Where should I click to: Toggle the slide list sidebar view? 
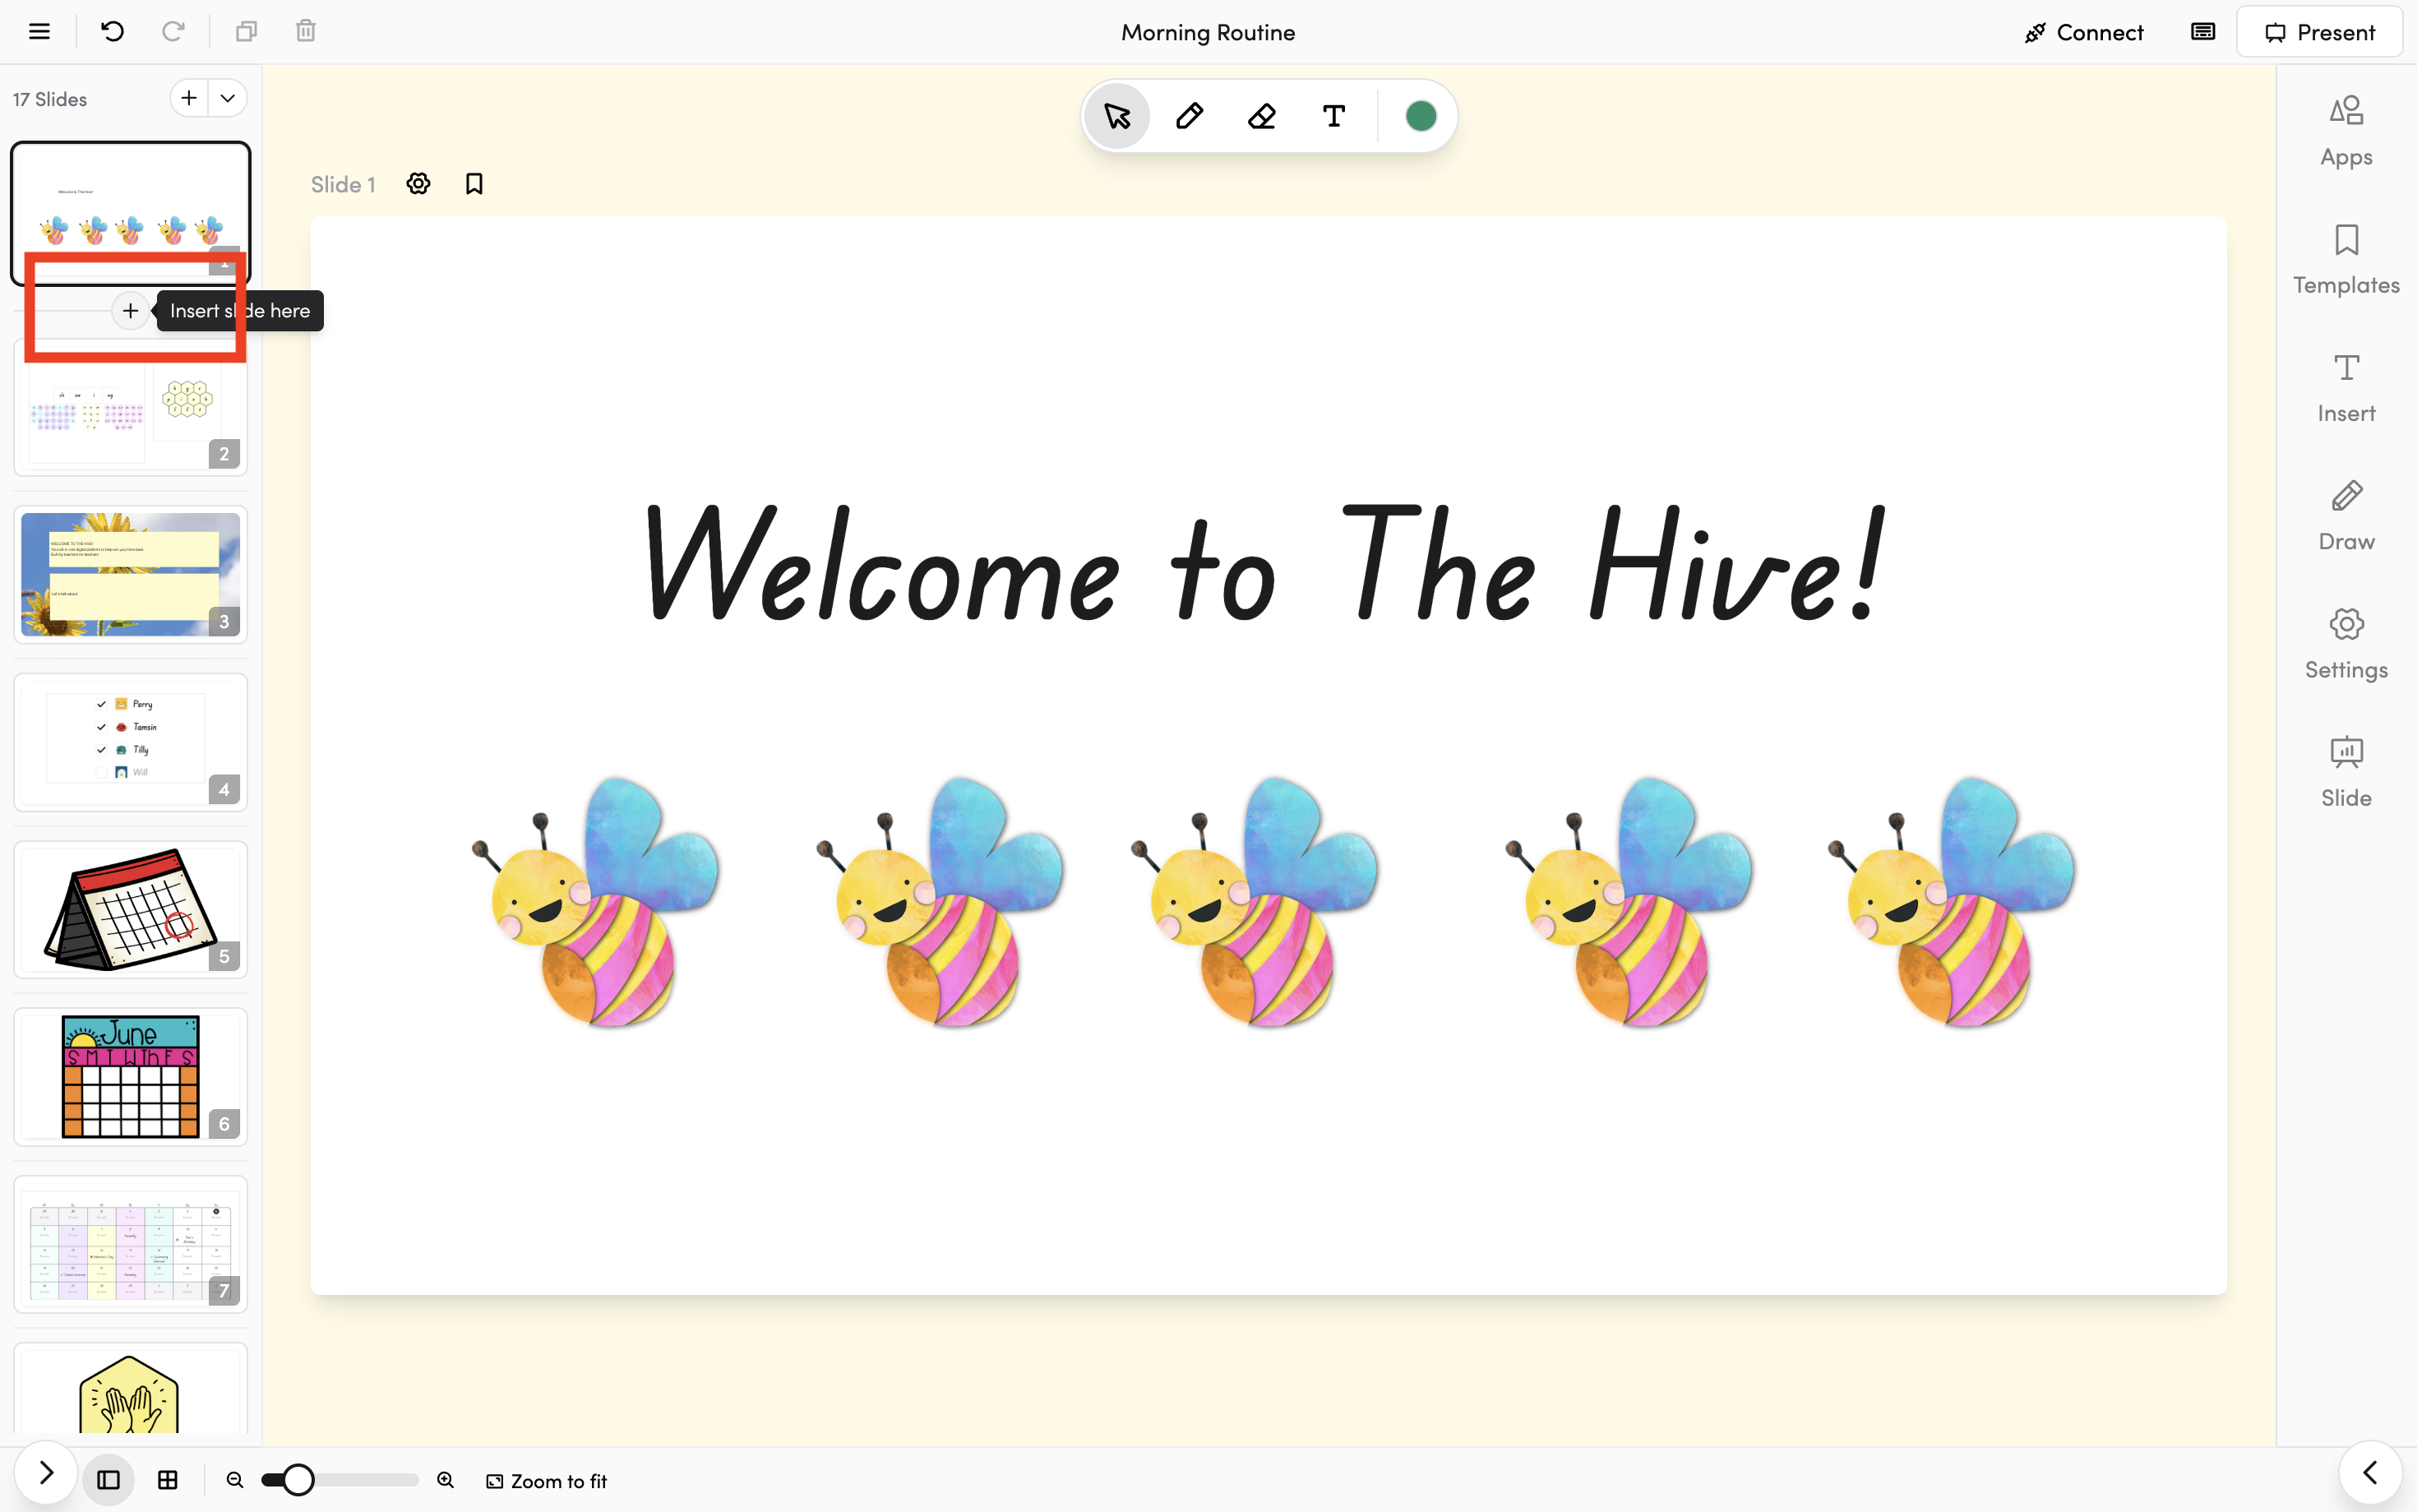[108, 1480]
